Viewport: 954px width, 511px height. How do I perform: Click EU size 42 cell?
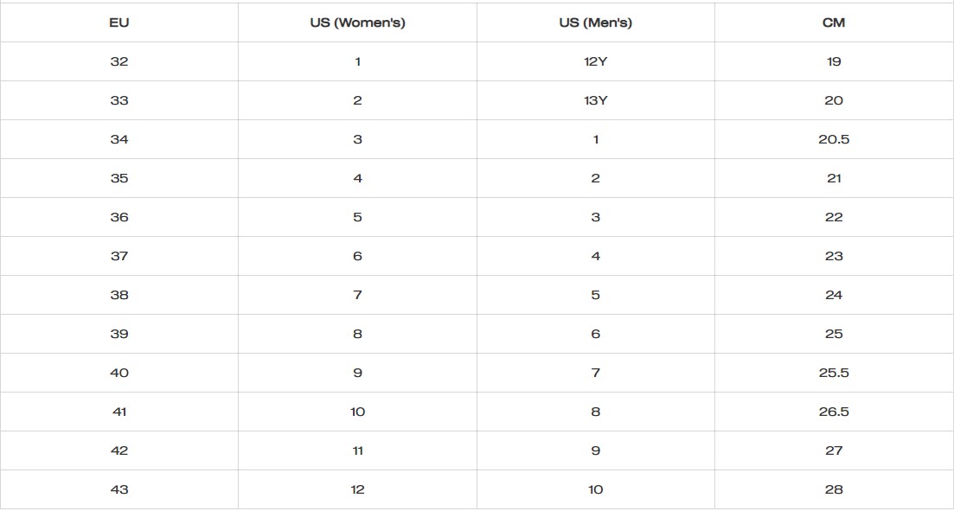119,450
